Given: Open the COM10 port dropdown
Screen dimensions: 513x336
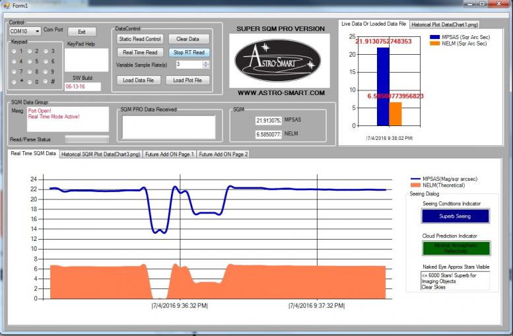Looking at the screenshot, I should click(37, 32).
